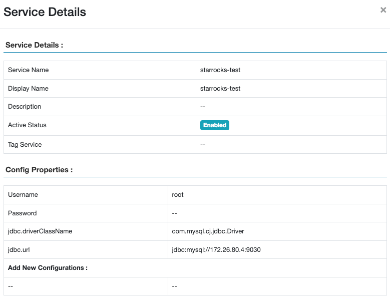
Task: Click the Config Properties section heading
Action: click(x=39, y=170)
